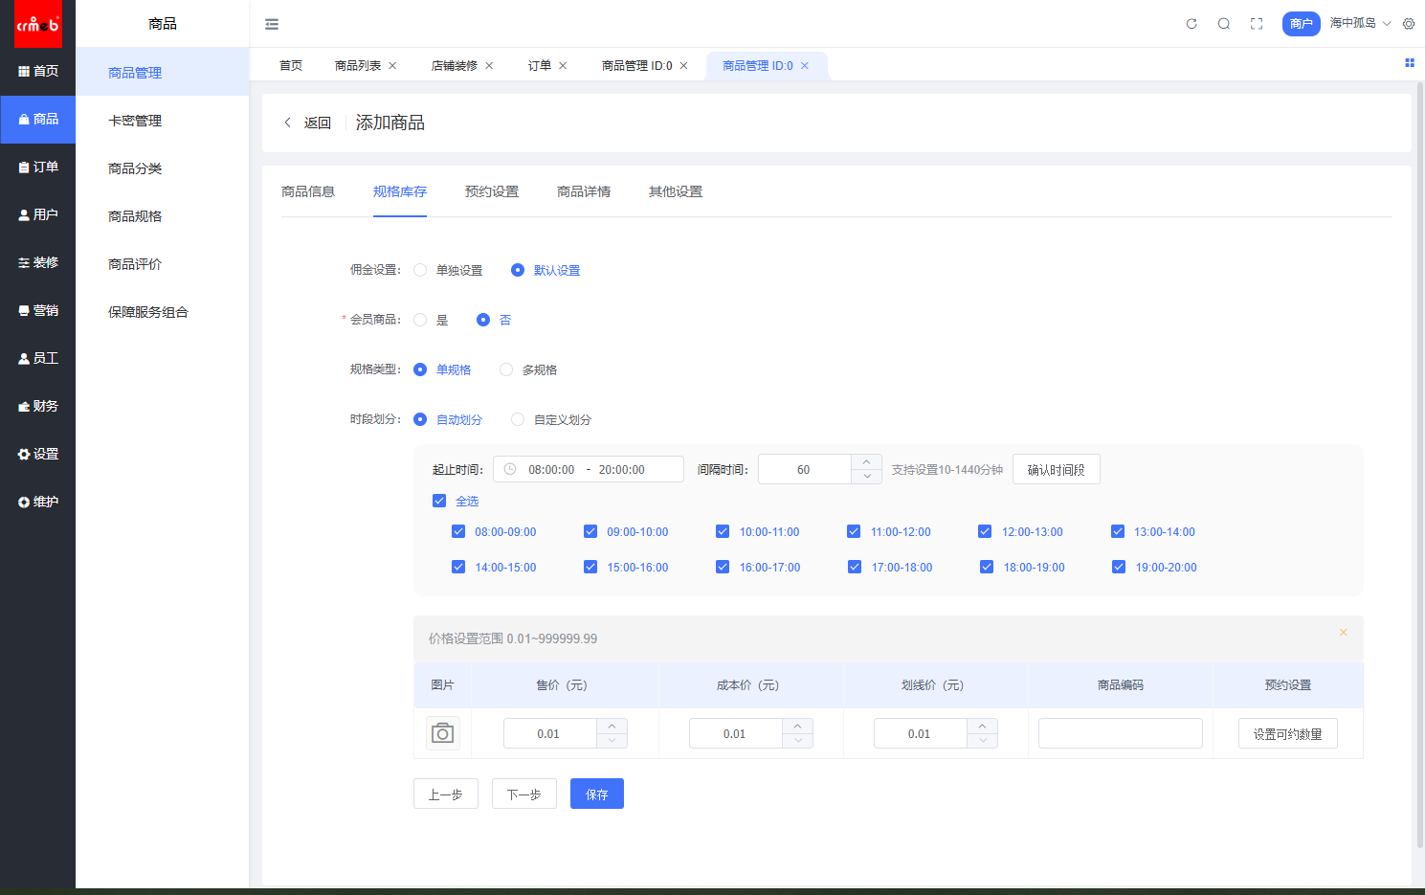Close the 店铺装修 tab

click(x=489, y=65)
